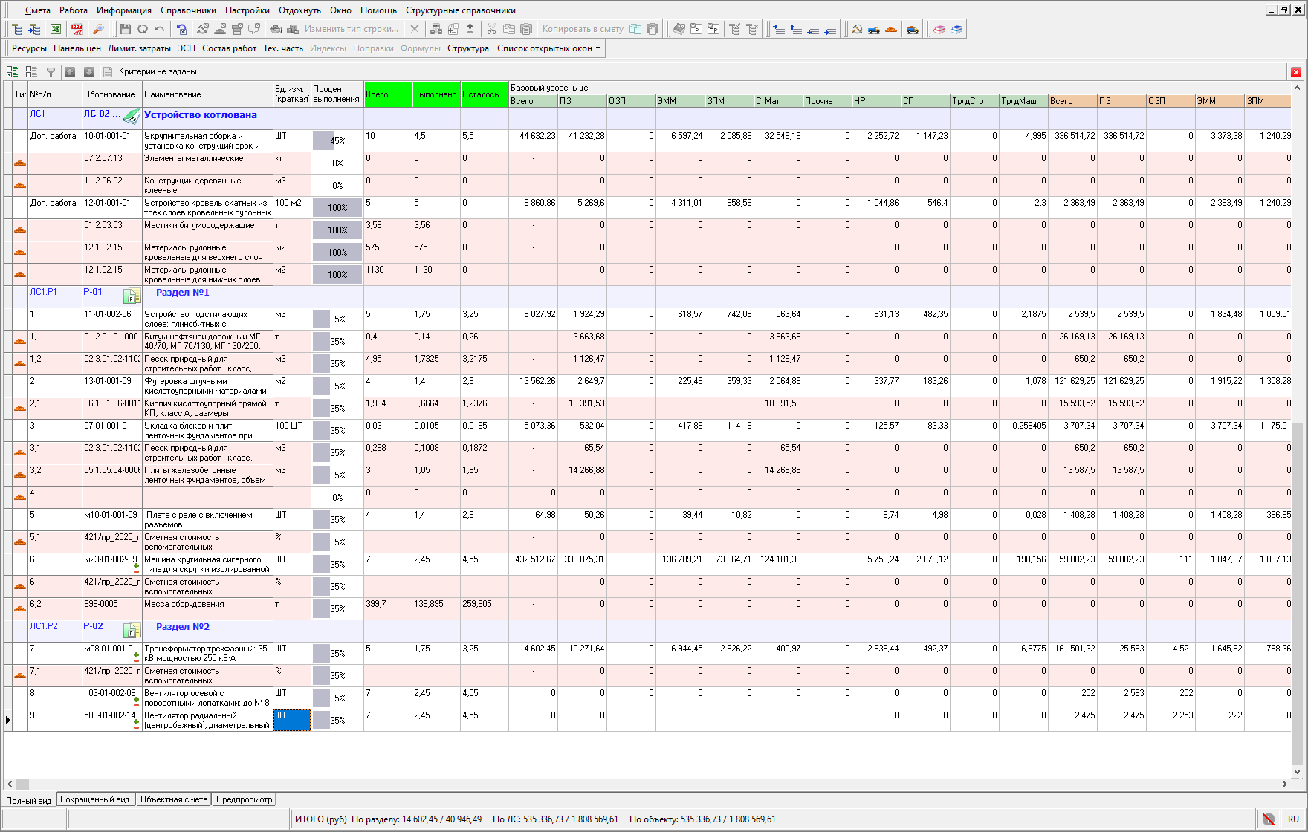Open the magnifier search tool
Image resolution: width=1308 pixels, height=832 pixels.
point(98,29)
